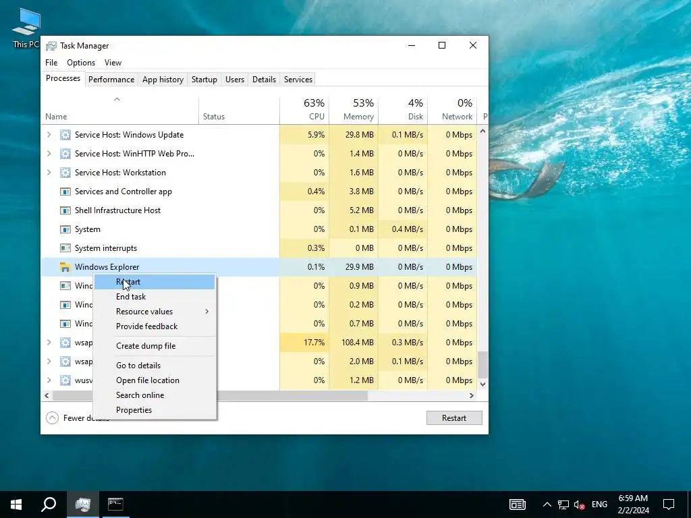Screen dimensions: 691x518
Task: Click the horizontal scrollbar thumb
Action: pos(210,395)
